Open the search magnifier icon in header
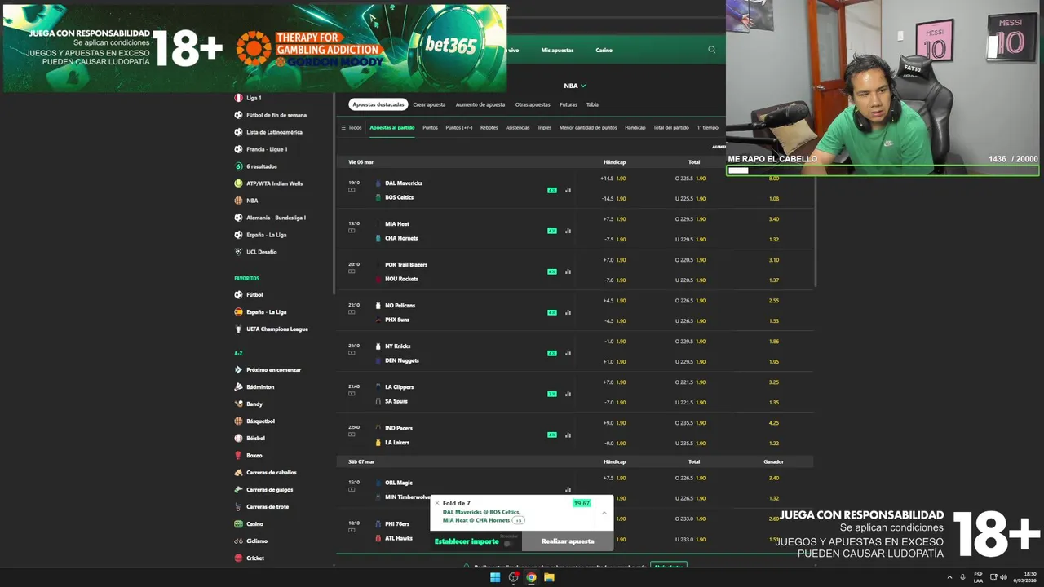The image size is (1044, 587). pos(711,50)
